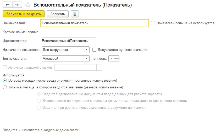Open the list icon button next to Записать

coord(75,14)
